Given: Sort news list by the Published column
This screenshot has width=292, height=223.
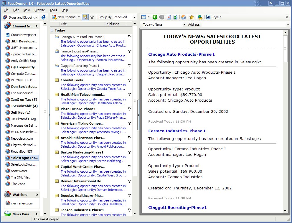Looking at the screenshot, I should 116,24.
